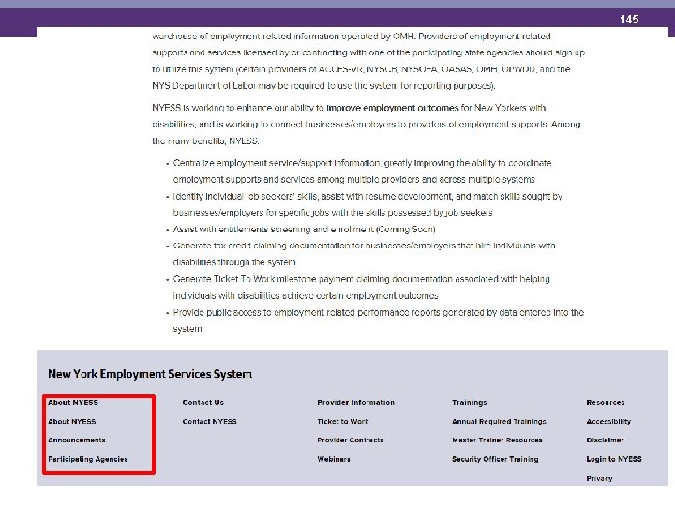
Task: Click the New York Employment Services System heading
Action: click(150, 374)
